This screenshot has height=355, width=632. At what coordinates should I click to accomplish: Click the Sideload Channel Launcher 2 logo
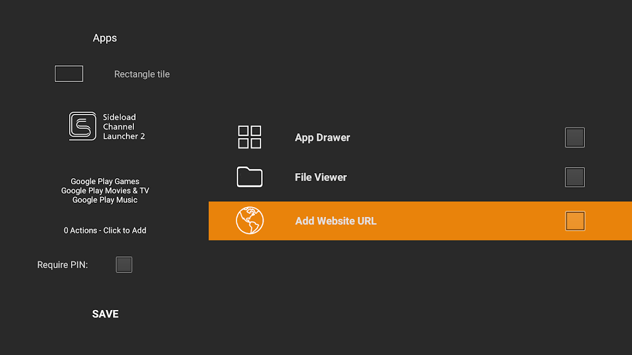click(83, 126)
